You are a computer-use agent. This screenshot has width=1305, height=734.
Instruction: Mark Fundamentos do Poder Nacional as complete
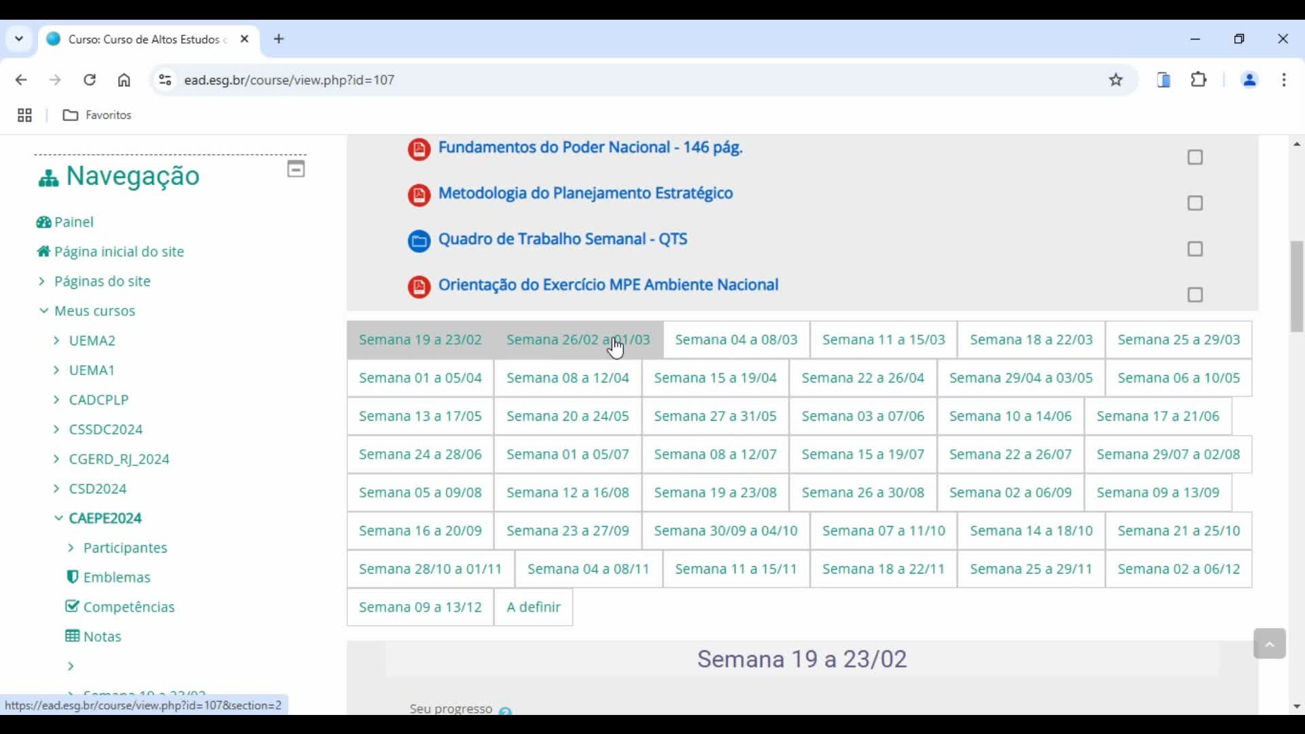coord(1195,158)
